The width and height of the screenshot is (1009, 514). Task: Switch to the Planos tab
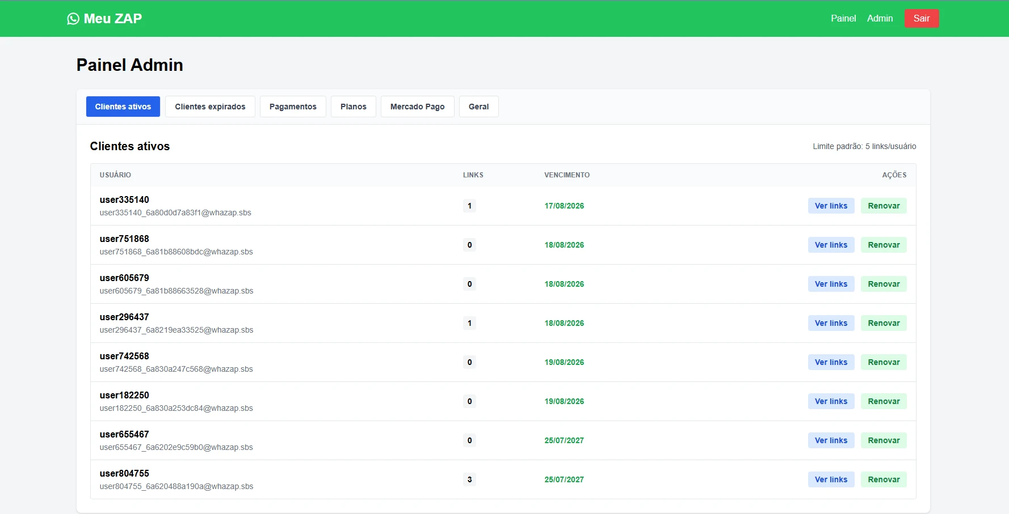point(354,107)
